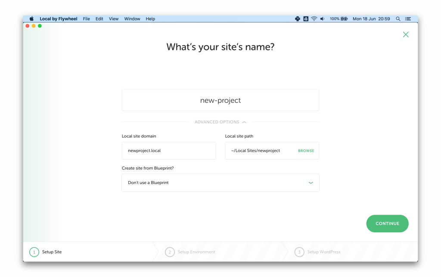Open the Local by Flywheel menu

point(59,19)
